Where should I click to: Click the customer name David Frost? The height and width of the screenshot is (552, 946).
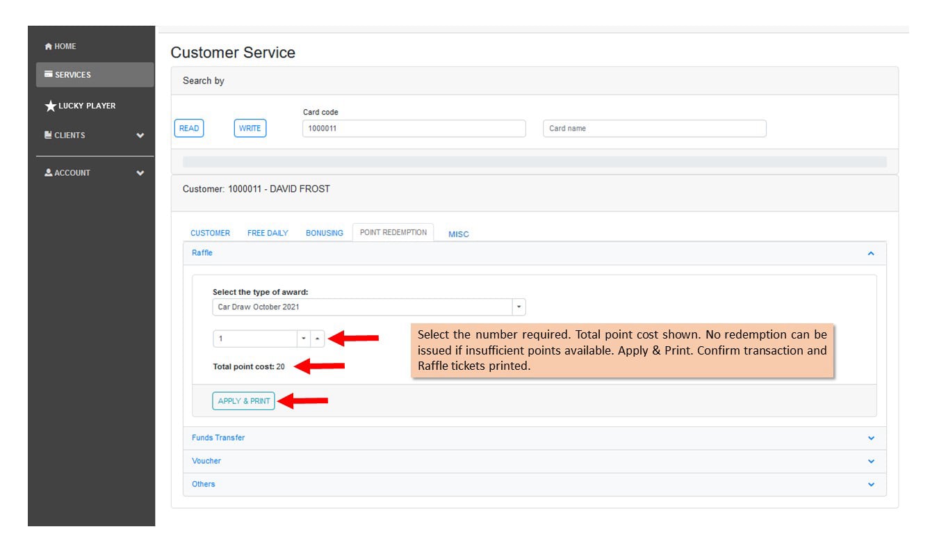tap(300, 189)
